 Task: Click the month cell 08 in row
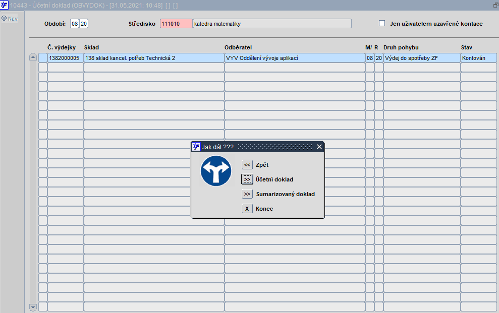pyautogui.click(x=369, y=58)
